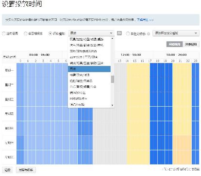The image size is (201, 176).
Task: Click the 00:00 - 06:00 time range header
Action: tap(39, 55)
